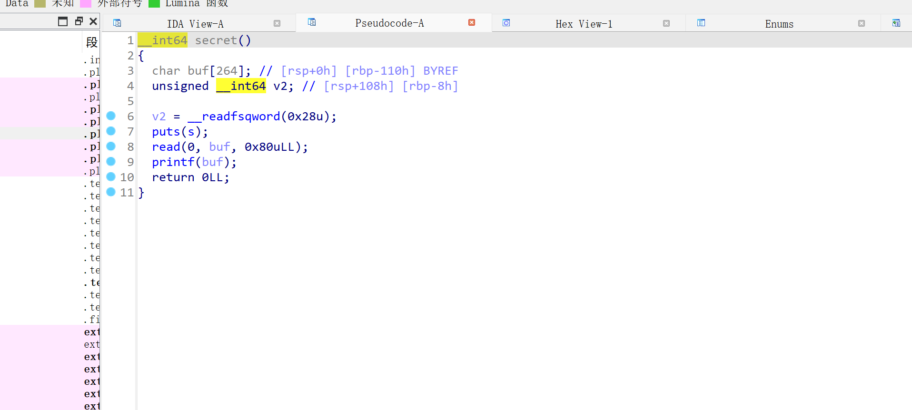912x410 pixels.
Task: Click the Pseudocode-A tab icon
Action: point(312,22)
